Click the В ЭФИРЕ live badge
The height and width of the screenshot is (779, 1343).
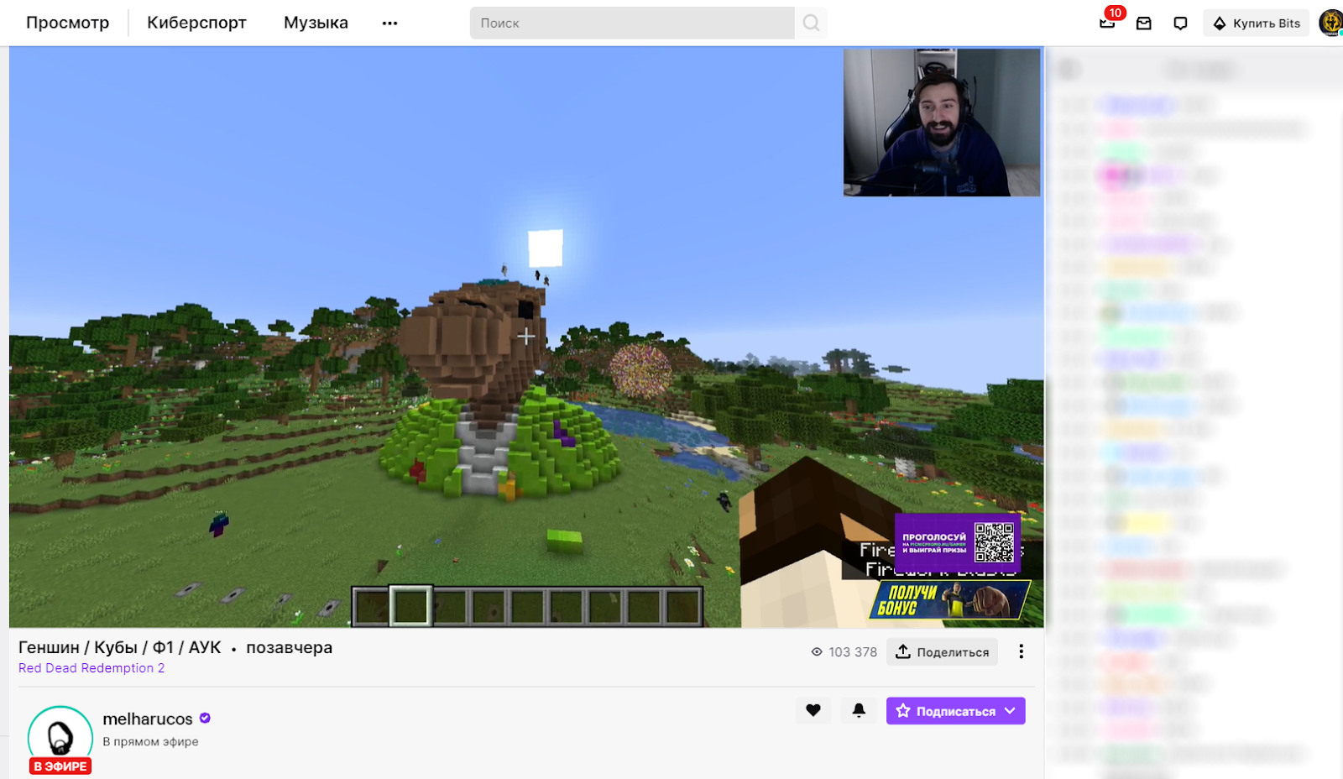(x=60, y=766)
